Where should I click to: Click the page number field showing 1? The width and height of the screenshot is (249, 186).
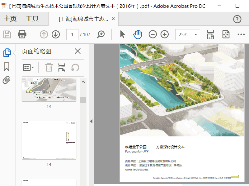coord(72,34)
